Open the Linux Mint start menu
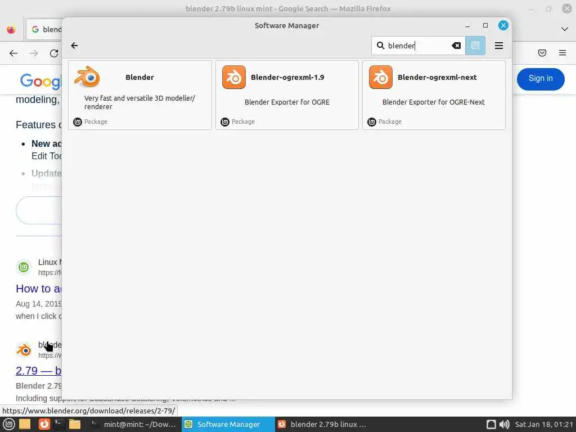Image resolution: width=576 pixels, height=432 pixels. 9,424
